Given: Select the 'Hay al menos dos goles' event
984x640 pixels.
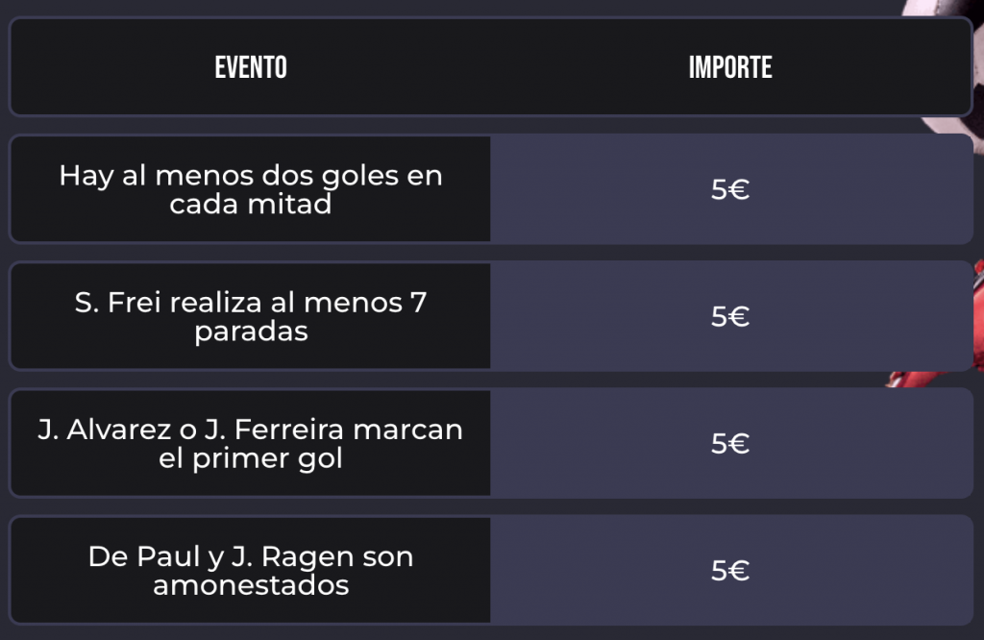Looking at the screenshot, I should point(251,189).
